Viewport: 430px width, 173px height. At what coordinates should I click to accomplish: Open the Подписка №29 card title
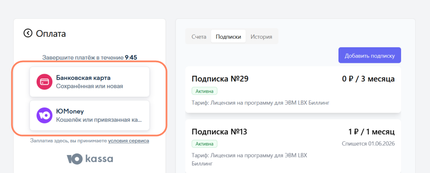(220, 79)
